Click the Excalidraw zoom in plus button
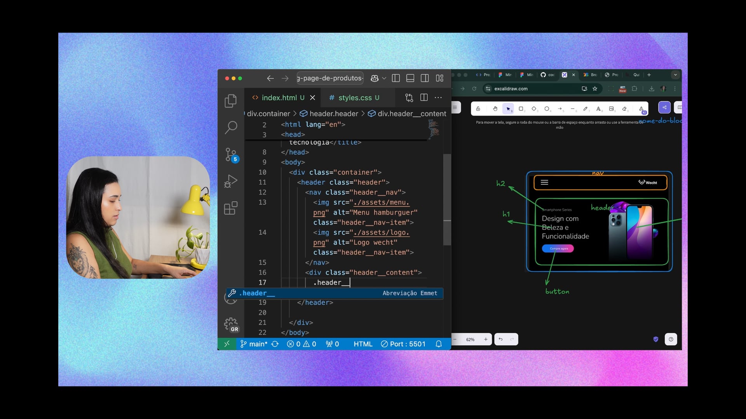This screenshot has width=746, height=419. click(486, 339)
